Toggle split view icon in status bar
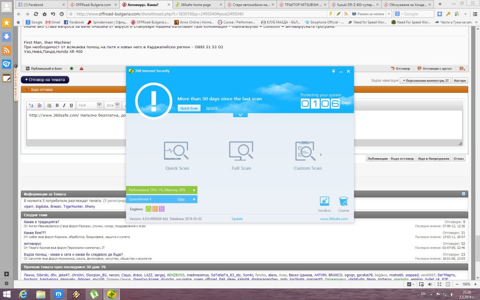Screen dimensions: 480x300 [448, 285]
